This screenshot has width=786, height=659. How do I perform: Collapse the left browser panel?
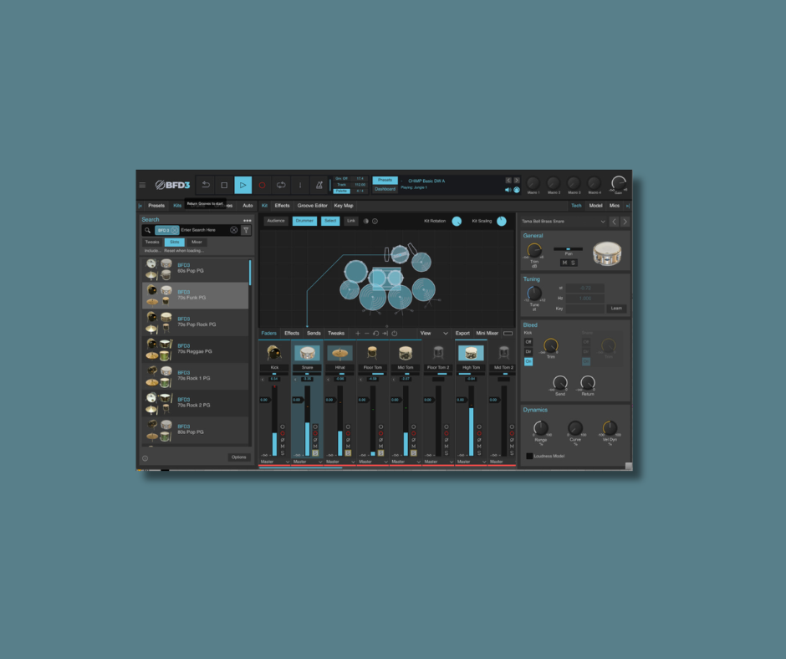[140, 206]
